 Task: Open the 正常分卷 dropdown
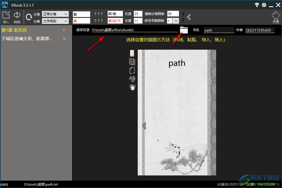click(x=55, y=14)
